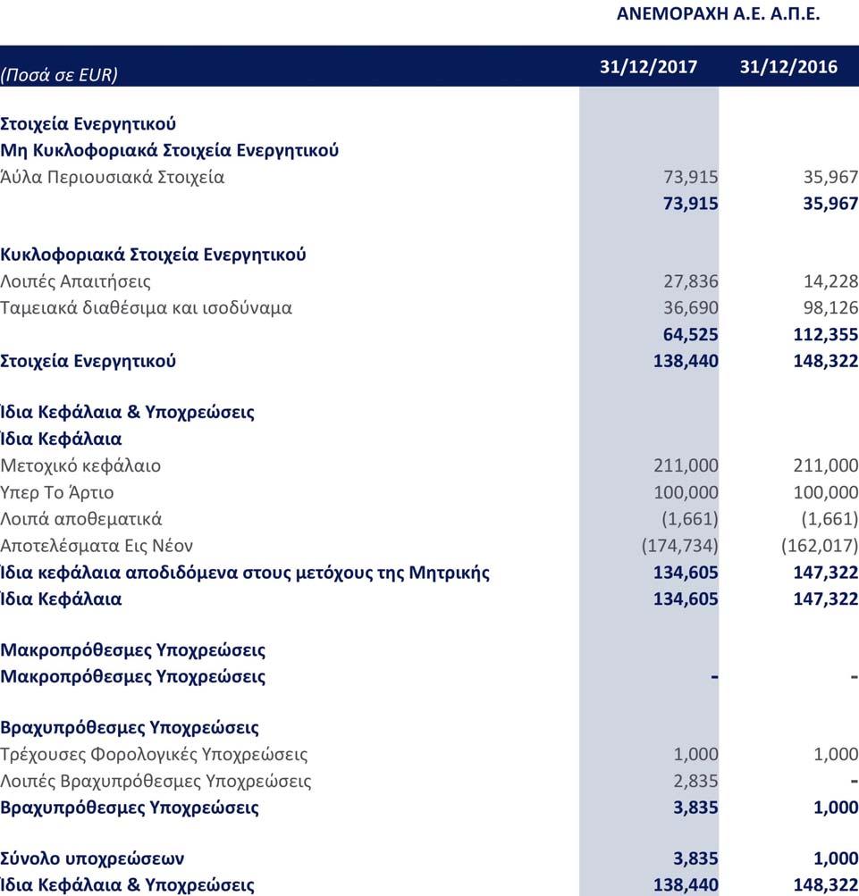Click 2016 value of 'Μετοχικό κεφάλαιο'
859x896 pixels.
[x=826, y=465]
